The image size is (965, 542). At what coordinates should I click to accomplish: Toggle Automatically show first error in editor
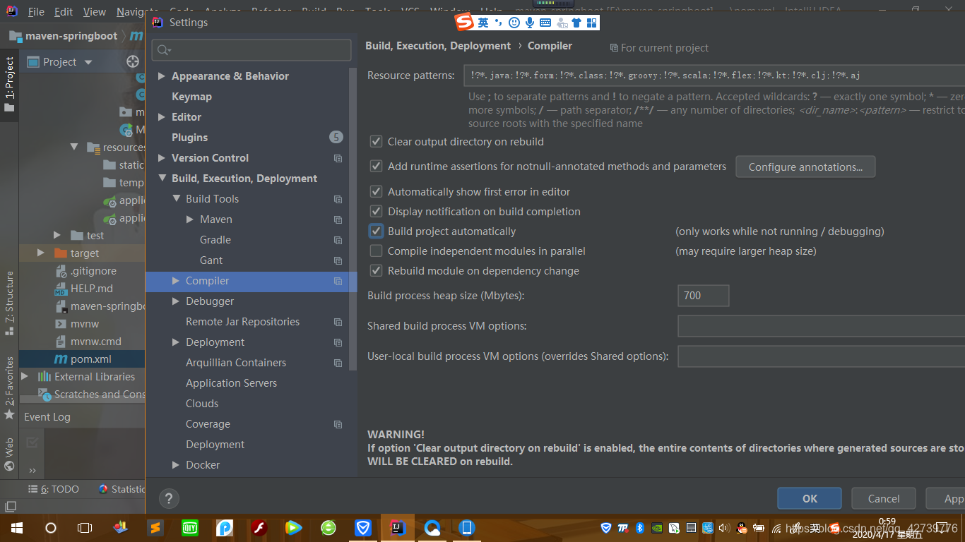click(376, 191)
